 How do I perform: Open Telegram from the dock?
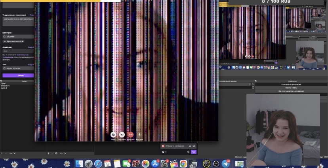coord(226,164)
